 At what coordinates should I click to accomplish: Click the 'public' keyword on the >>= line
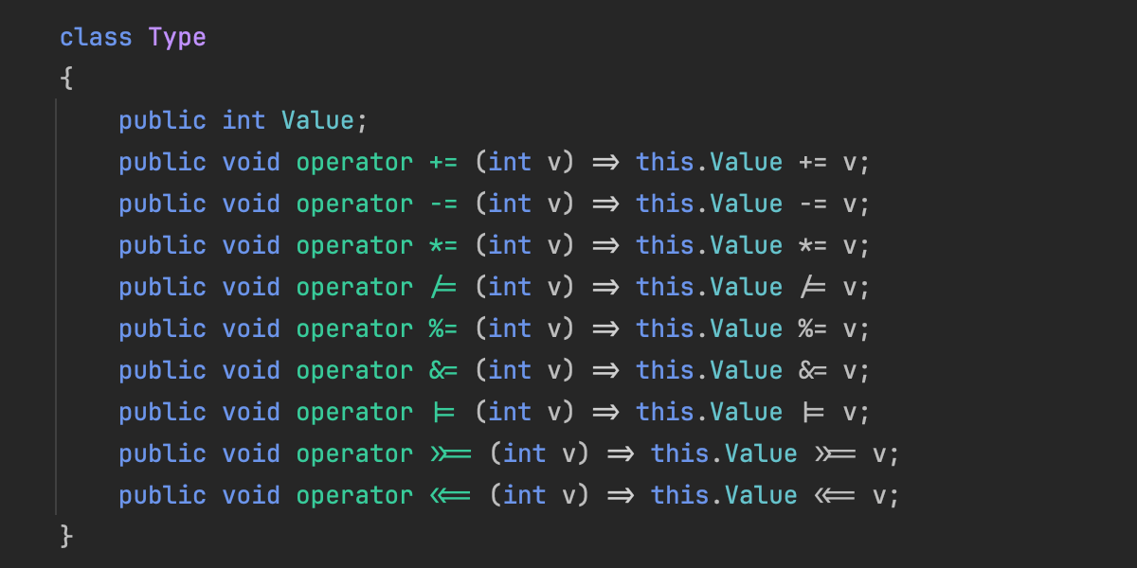(x=162, y=454)
